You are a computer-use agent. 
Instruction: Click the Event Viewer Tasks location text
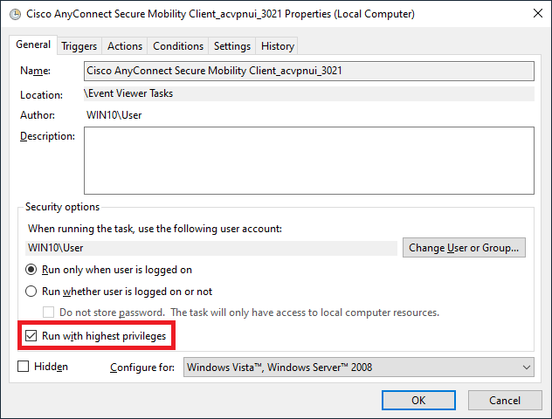coord(128,93)
